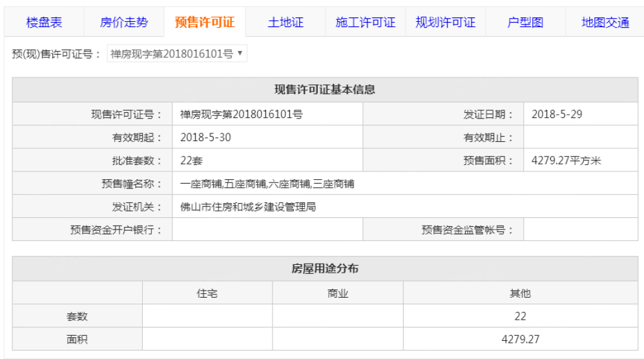This screenshot has width=644, height=359.
Task: Select the 预售许可证 tab
Action: [205, 22]
